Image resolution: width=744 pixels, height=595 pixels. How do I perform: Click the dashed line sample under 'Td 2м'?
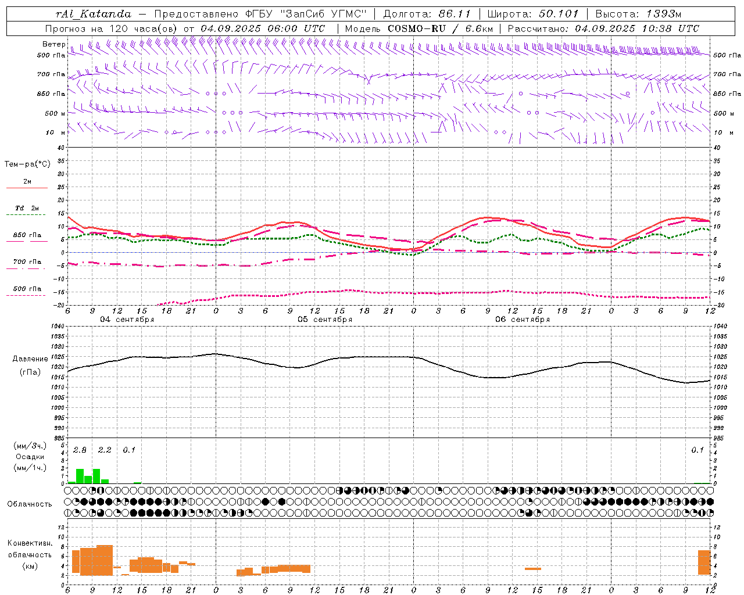click(x=27, y=215)
